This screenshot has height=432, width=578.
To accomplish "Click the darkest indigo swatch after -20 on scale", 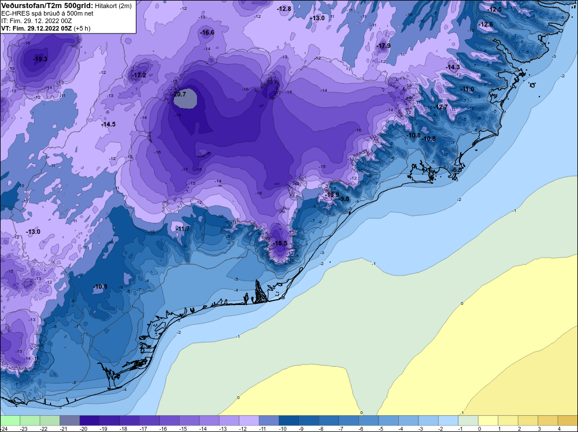I will coord(90,420).
